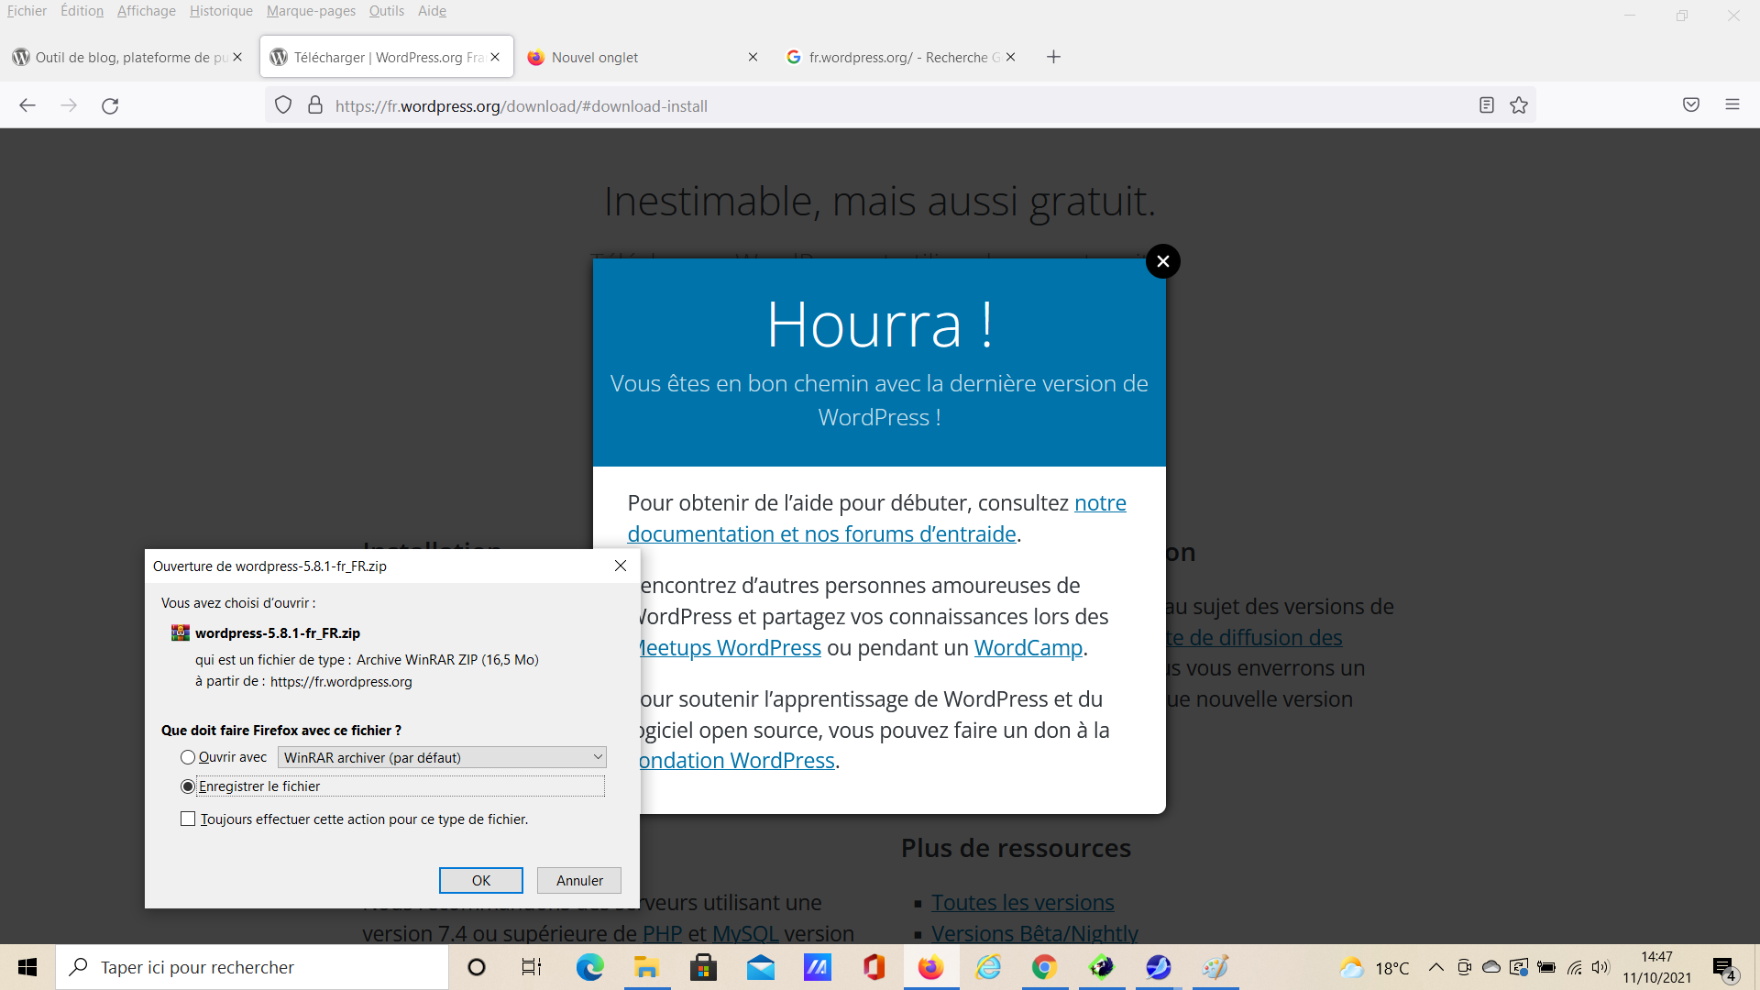Open the PHP link in page text
This screenshot has width=1760, height=990.
pyautogui.click(x=662, y=933)
